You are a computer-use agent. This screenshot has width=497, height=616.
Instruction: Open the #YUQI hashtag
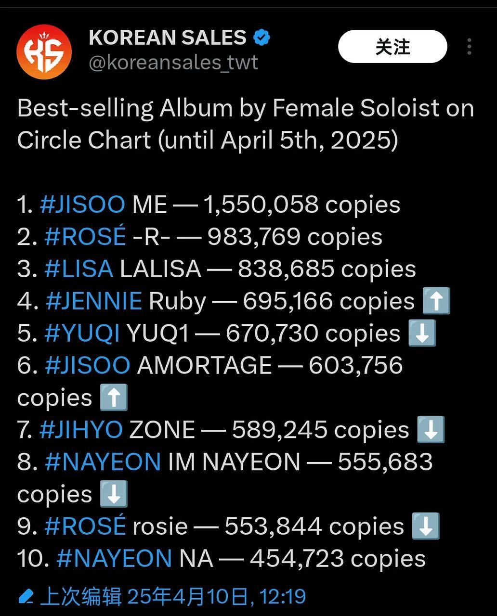click(x=82, y=333)
